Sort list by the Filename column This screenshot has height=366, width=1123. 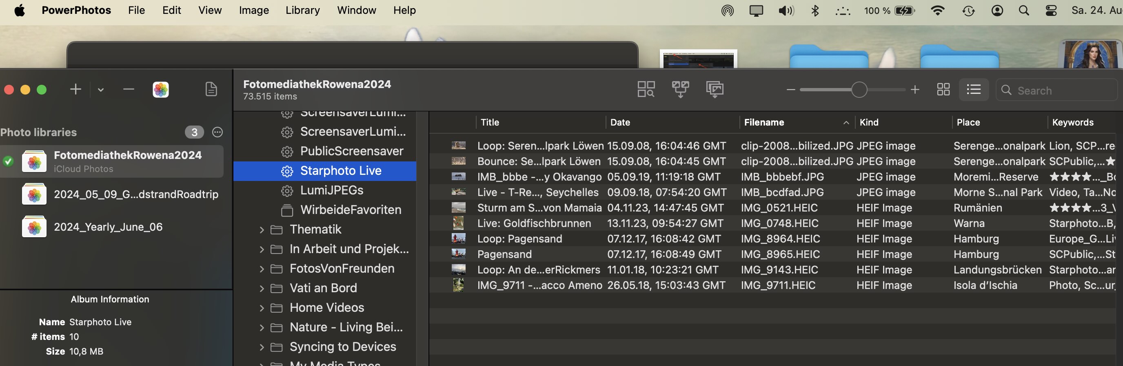(x=764, y=122)
